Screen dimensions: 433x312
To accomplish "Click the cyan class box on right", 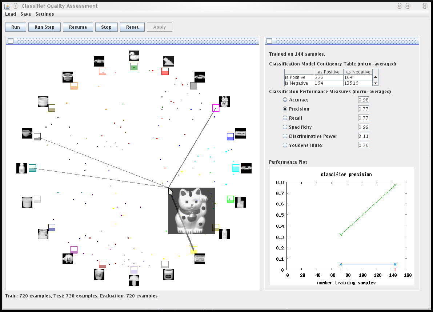I will pyautogui.click(x=236, y=168).
